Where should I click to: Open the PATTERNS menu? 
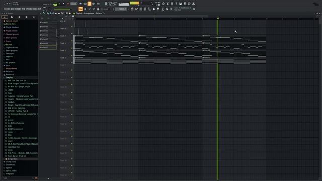pos(18,9)
